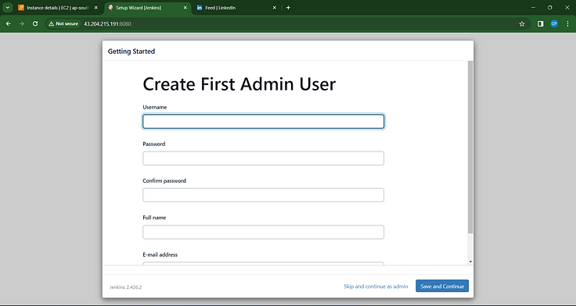Open the Chrome three-dot menu
Viewport: 576px width, 306px height.
(x=568, y=24)
